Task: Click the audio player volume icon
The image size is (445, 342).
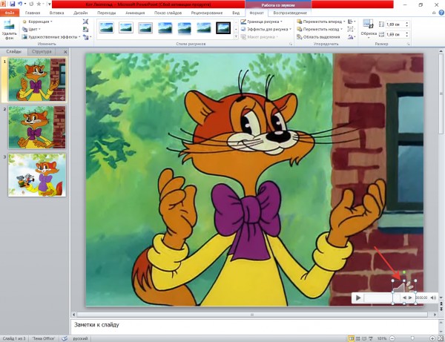Action: (433, 297)
